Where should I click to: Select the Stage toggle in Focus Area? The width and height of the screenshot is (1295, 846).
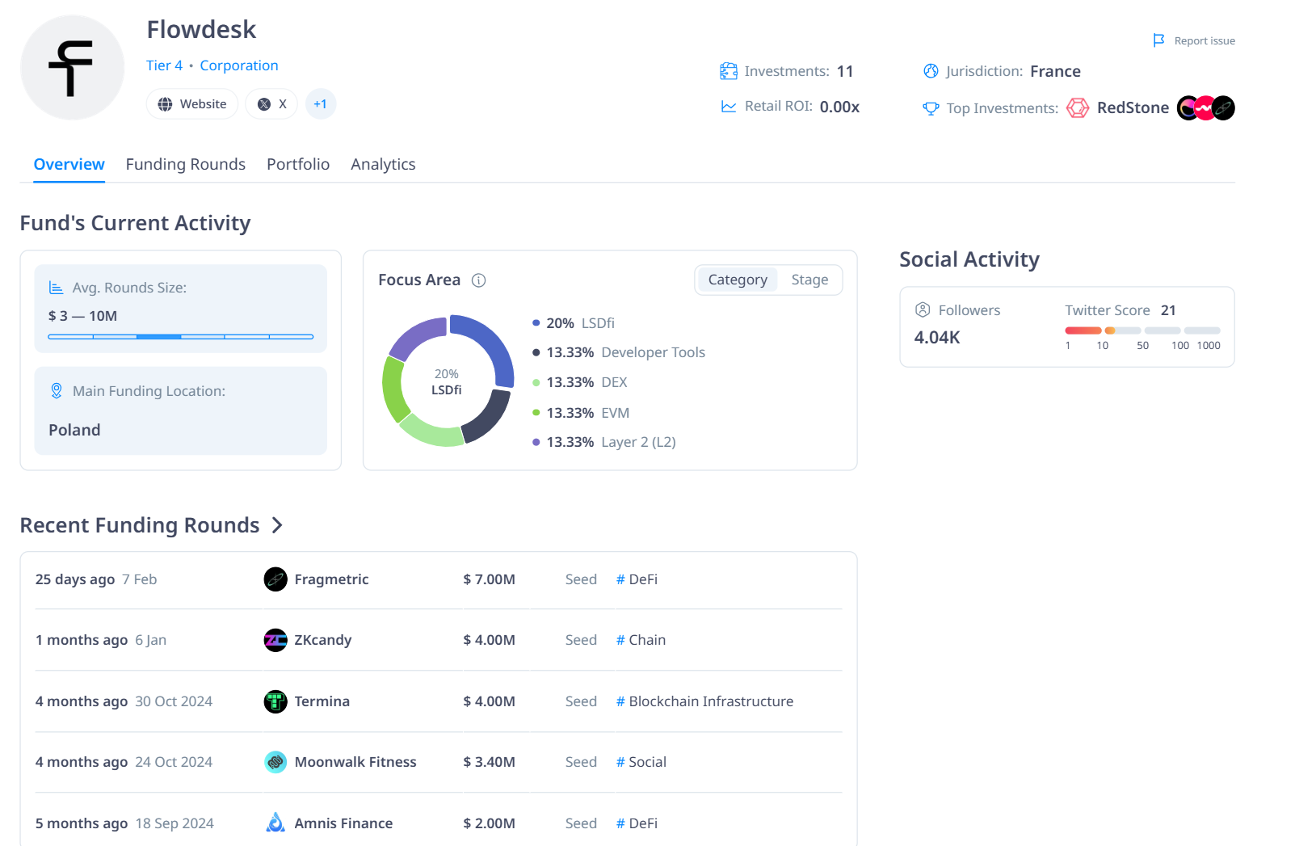[809, 280]
